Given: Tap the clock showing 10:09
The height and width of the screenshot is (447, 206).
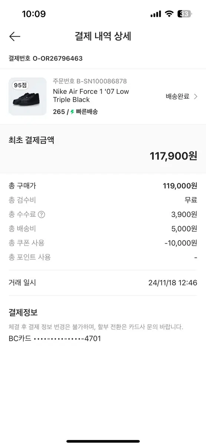Looking at the screenshot, I should click(x=34, y=14).
